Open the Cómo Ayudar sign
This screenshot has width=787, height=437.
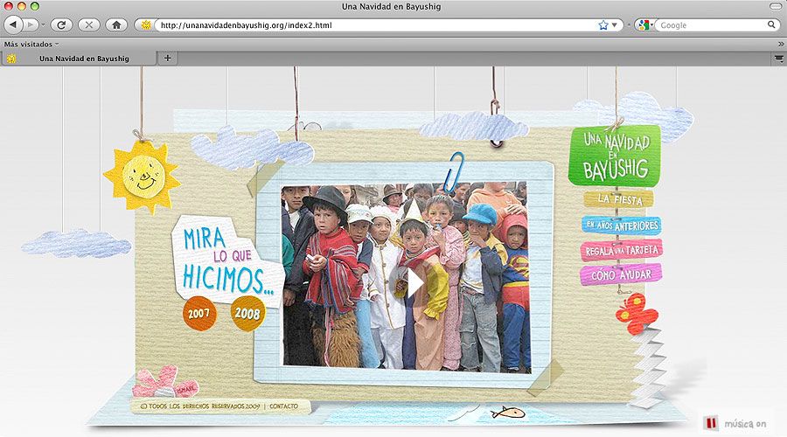tap(621, 274)
